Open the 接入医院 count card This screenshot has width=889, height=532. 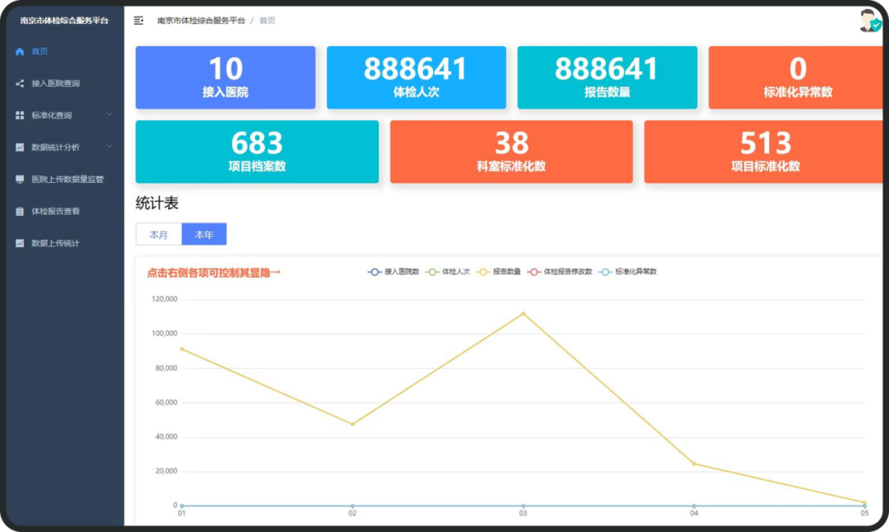pos(225,77)
